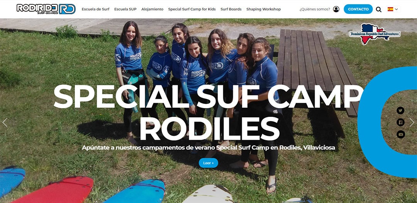The height and width of the screenshot is (203, 417).
Task: Click the ¿Quiénes somos? link
Action: [x=315, y=9]
